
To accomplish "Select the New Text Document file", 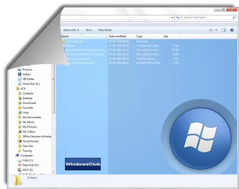I will click(78, 59).
